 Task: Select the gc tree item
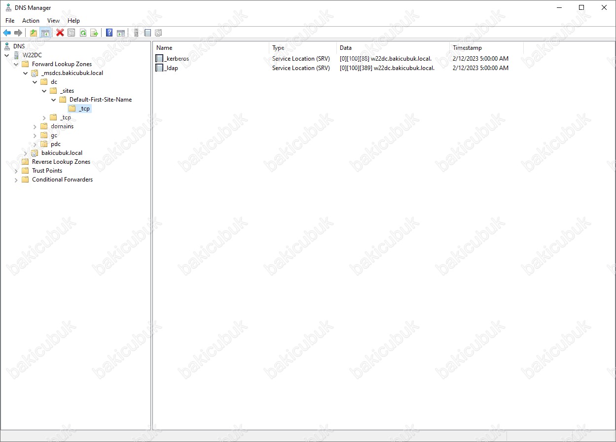coord(54,135)
